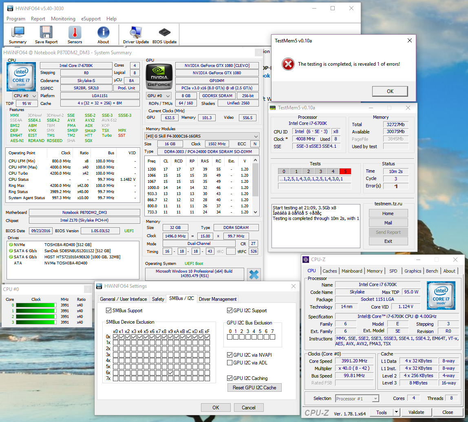Click the SanDisk SATA drive green status icon
This screenshot has width=468, height=422.
point(11,251)
